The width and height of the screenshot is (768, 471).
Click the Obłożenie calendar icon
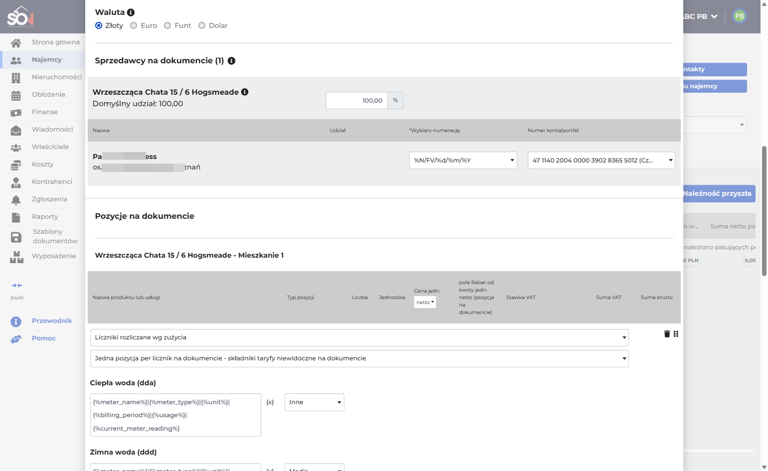click(16, 95)
